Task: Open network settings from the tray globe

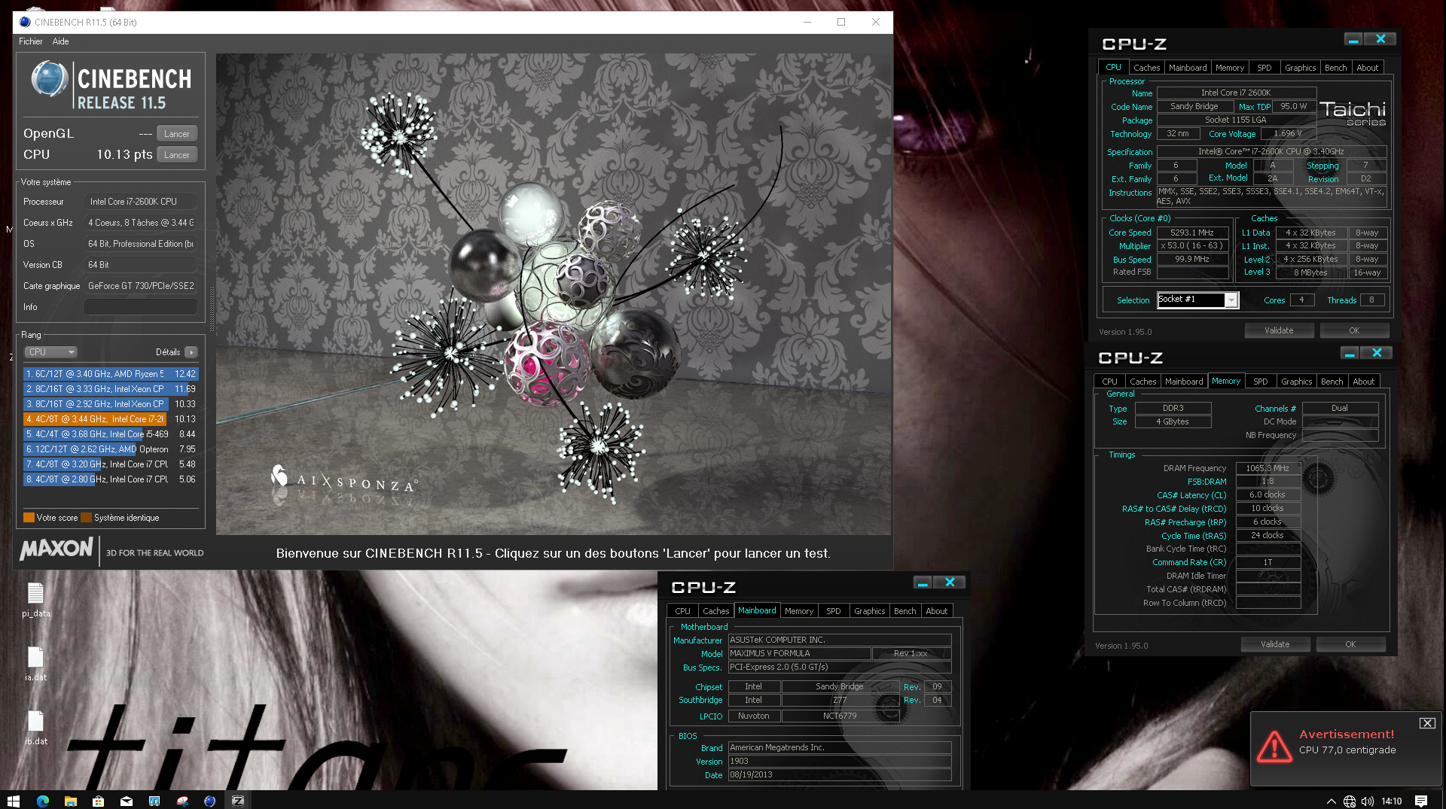Action: [1349, 801]
